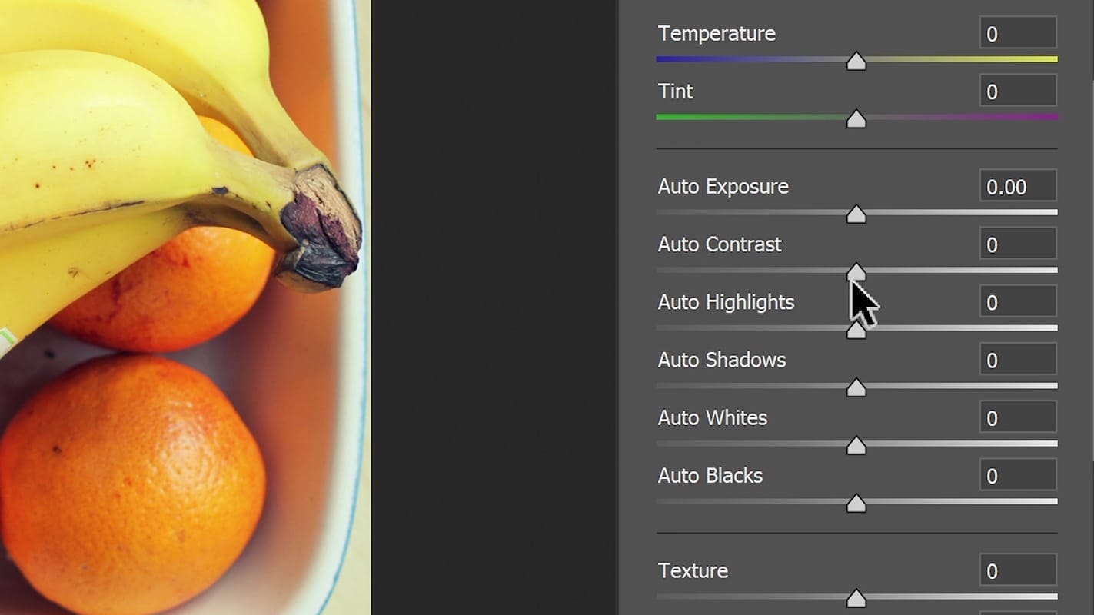The width and height of the screenshot is (1094, 615).
Task: Move the Auto Exposure slider
Action: tap(856, 215)
